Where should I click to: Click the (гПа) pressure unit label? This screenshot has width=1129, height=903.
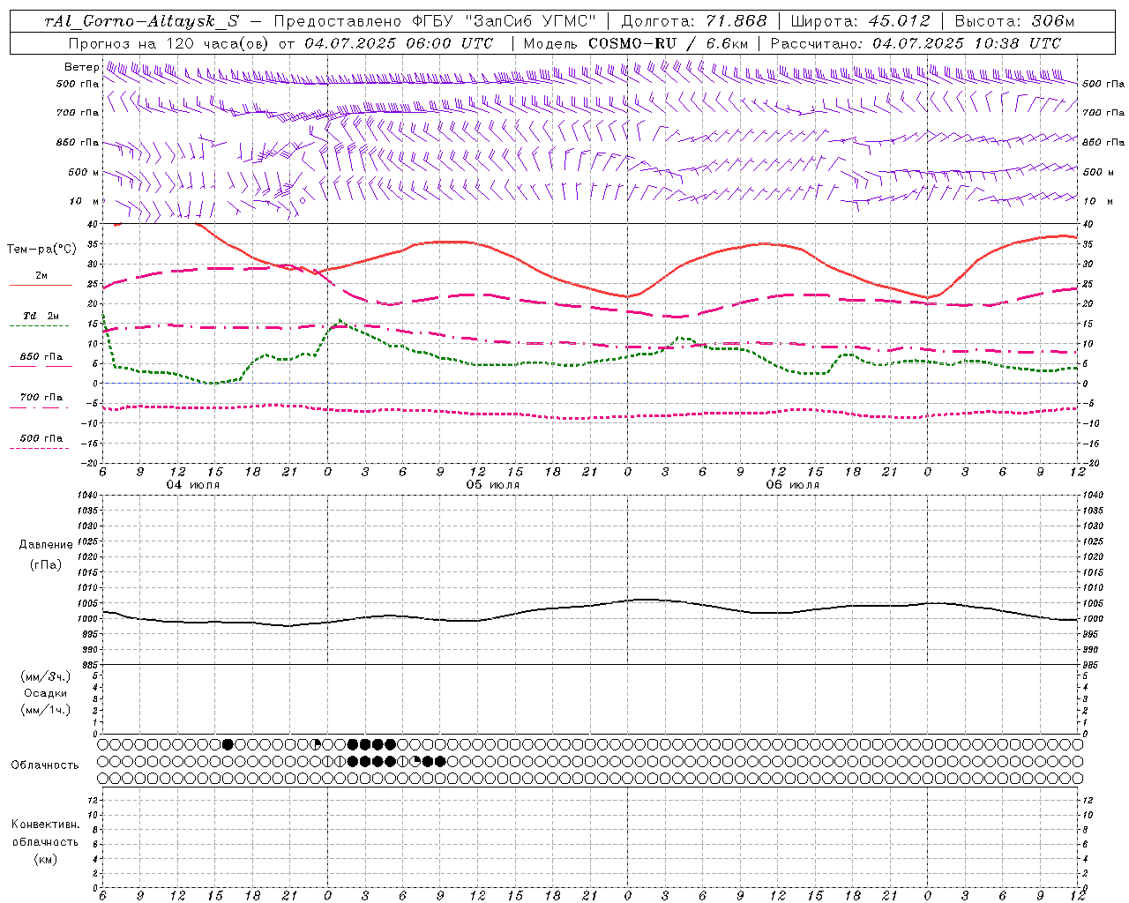(x=45, y=564)
